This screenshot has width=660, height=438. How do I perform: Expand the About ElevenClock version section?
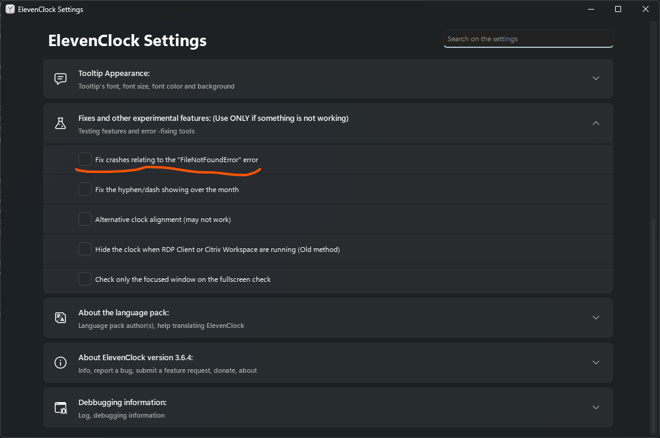tap(596, 362)
